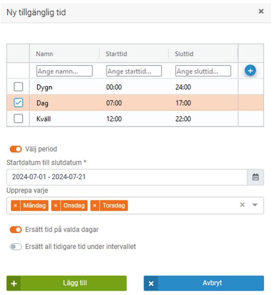Click the start-to-end date range field
The image size is (273, 295).
127,177
